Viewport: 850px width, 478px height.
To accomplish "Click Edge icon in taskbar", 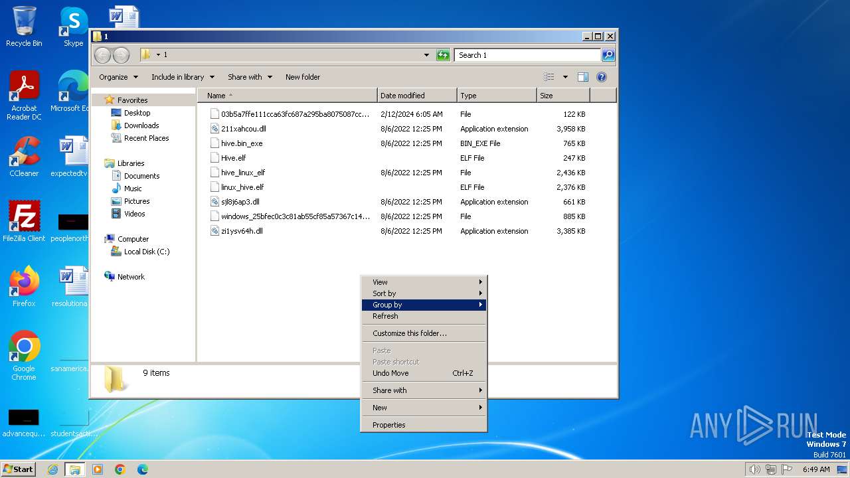I will click(143, 469).
